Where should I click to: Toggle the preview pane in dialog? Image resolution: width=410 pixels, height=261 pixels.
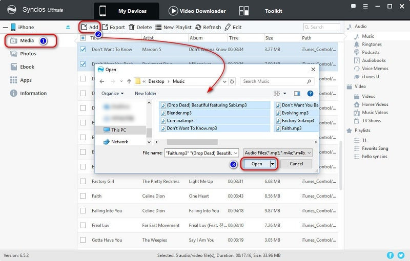pos(297,94)
